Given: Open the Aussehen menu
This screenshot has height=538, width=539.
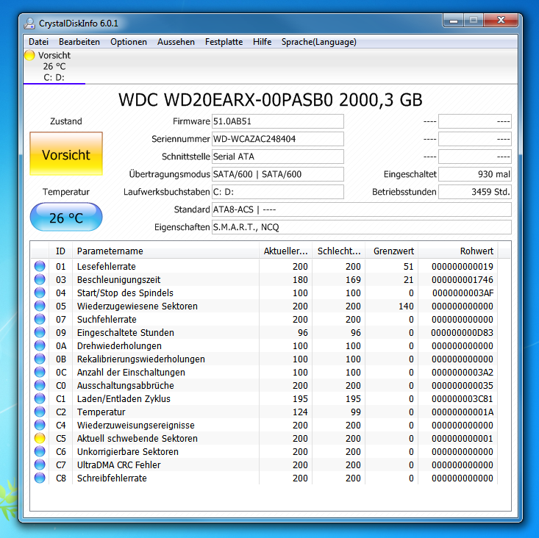Looking at the screenshot, I should tap(176, 42).
